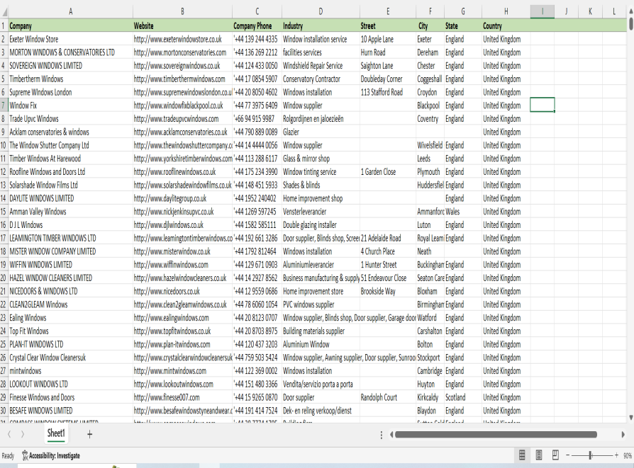
Task: Select column D header
Action: point(321,12)
